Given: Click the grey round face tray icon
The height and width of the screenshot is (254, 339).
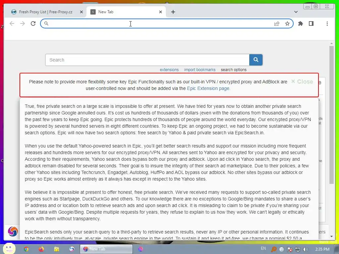Looking at the screenshot, I should point(281,249).
